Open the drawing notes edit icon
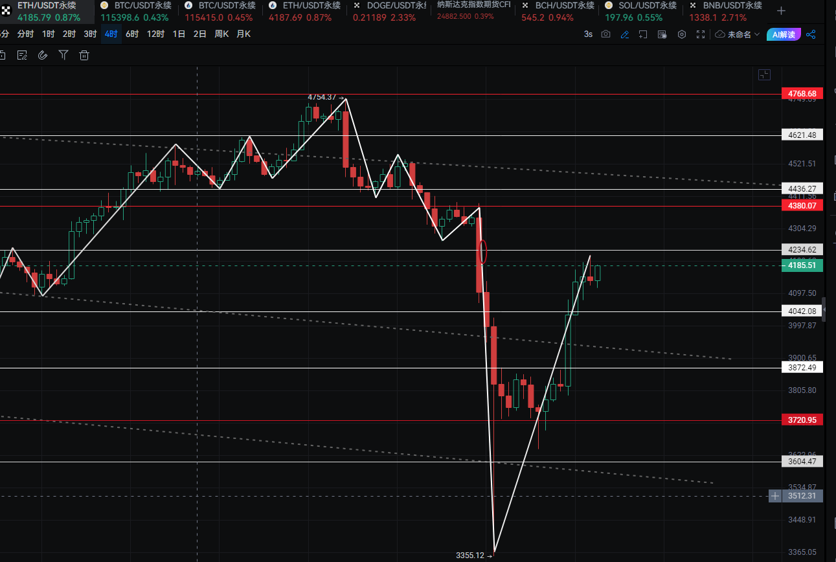Image resolution: width=836 pixels, height=562 pixels. point(22,55)
